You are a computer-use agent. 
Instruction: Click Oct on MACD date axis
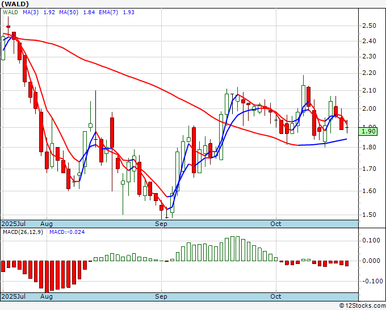tap(276, 296)
